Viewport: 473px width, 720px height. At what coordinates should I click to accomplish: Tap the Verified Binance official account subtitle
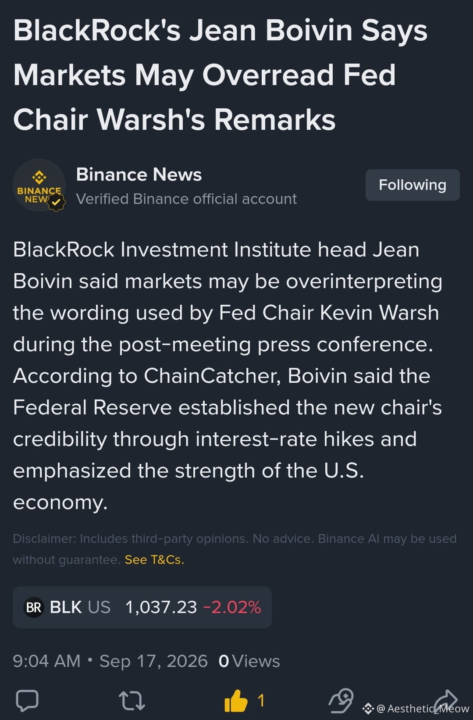pyautogui.click(x=186, y=199)
